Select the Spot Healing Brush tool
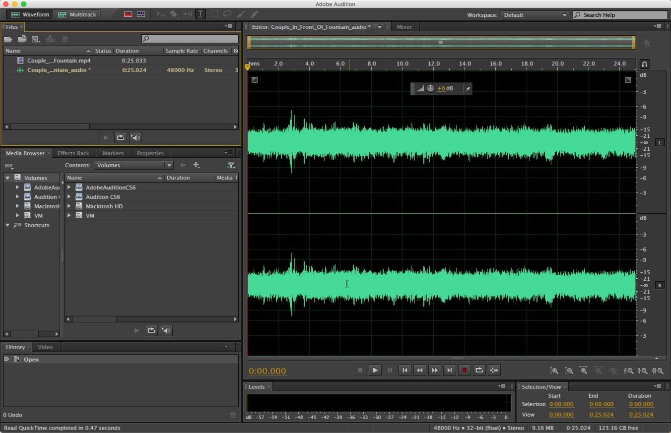This screenshot has width=671, height=433. pyautogui.click(x=254, y=14)
